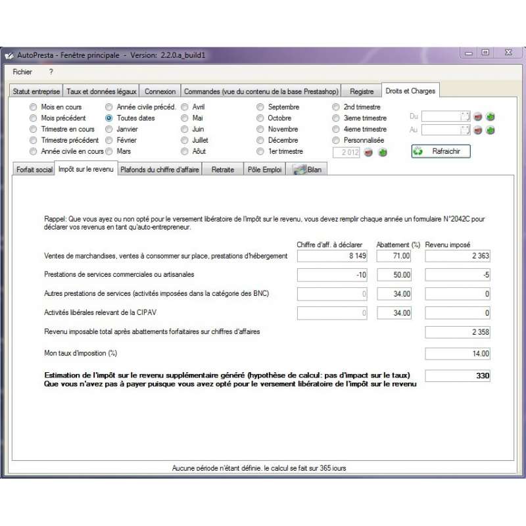Click the abattement field showing 71.00

click(x=394, y=256)
